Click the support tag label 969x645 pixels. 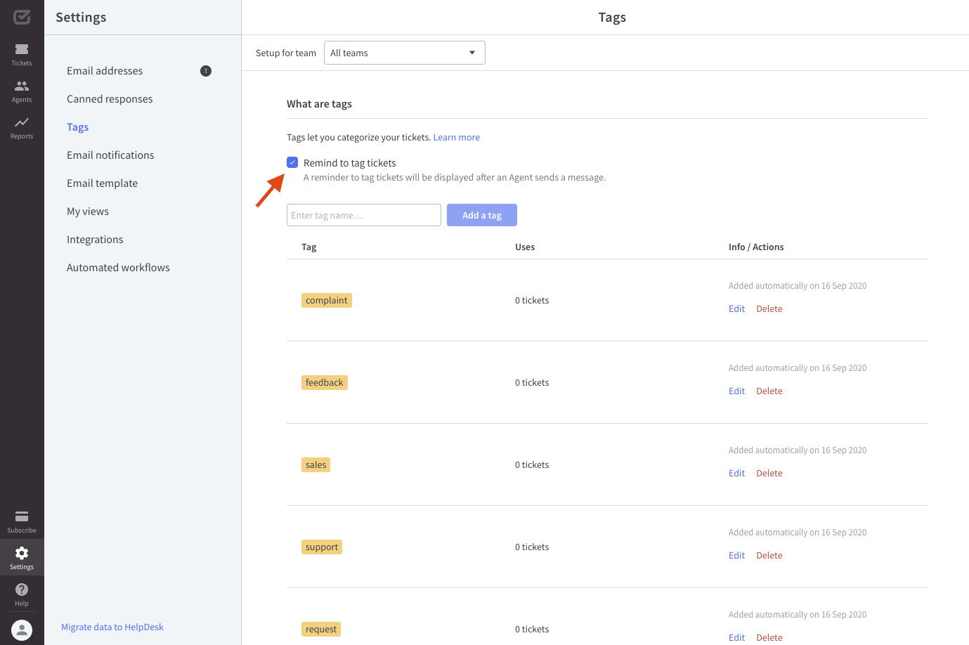322,547
